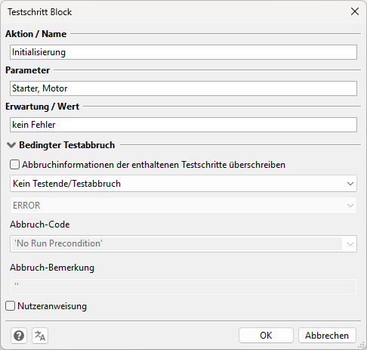Click the Bedingter Testabbruch section header
This screenshot has width=367, height=350.
(x=67, y=145)
